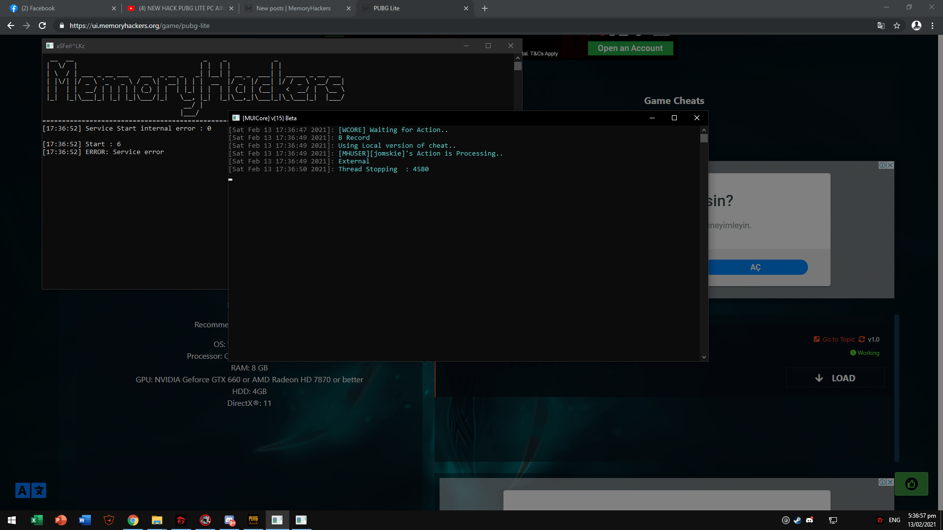Image resolution: width=943 pixels, height=530 pixels.
Task: Open ad info icon on the upper ad
Action: click(883, 165)
